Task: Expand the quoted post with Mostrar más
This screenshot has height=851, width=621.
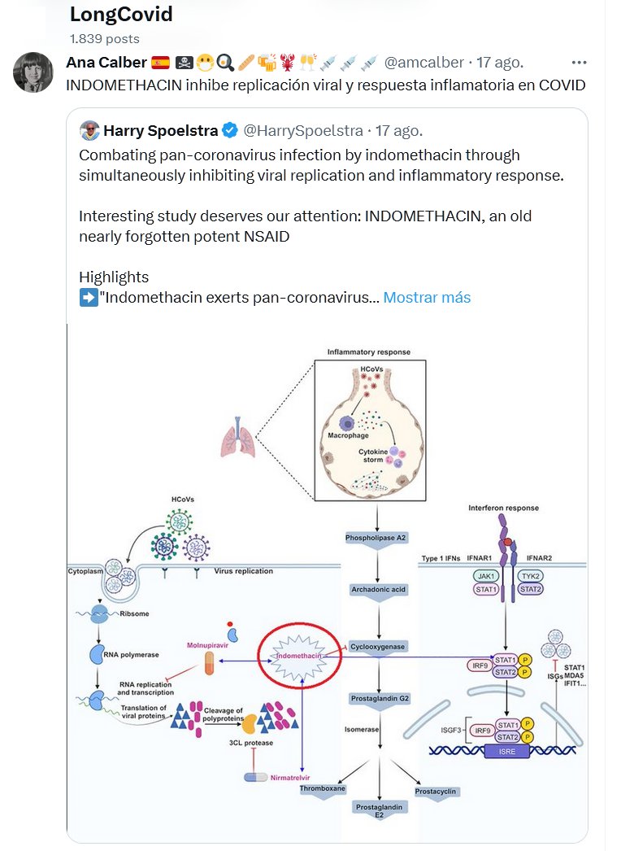Action: (427, 298)
